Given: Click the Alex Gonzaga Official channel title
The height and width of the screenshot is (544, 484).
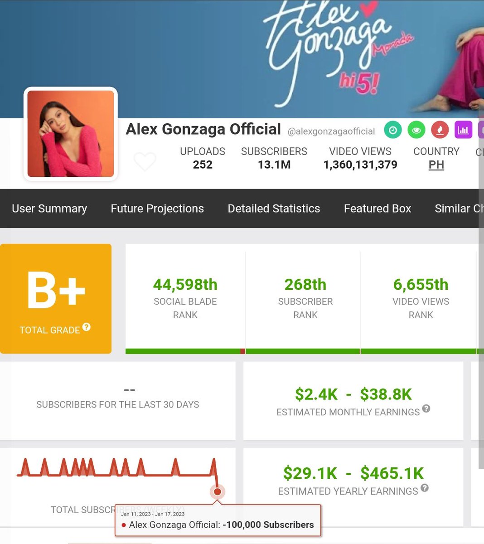Looking at the screenshot, I should (x=203, y=129).
